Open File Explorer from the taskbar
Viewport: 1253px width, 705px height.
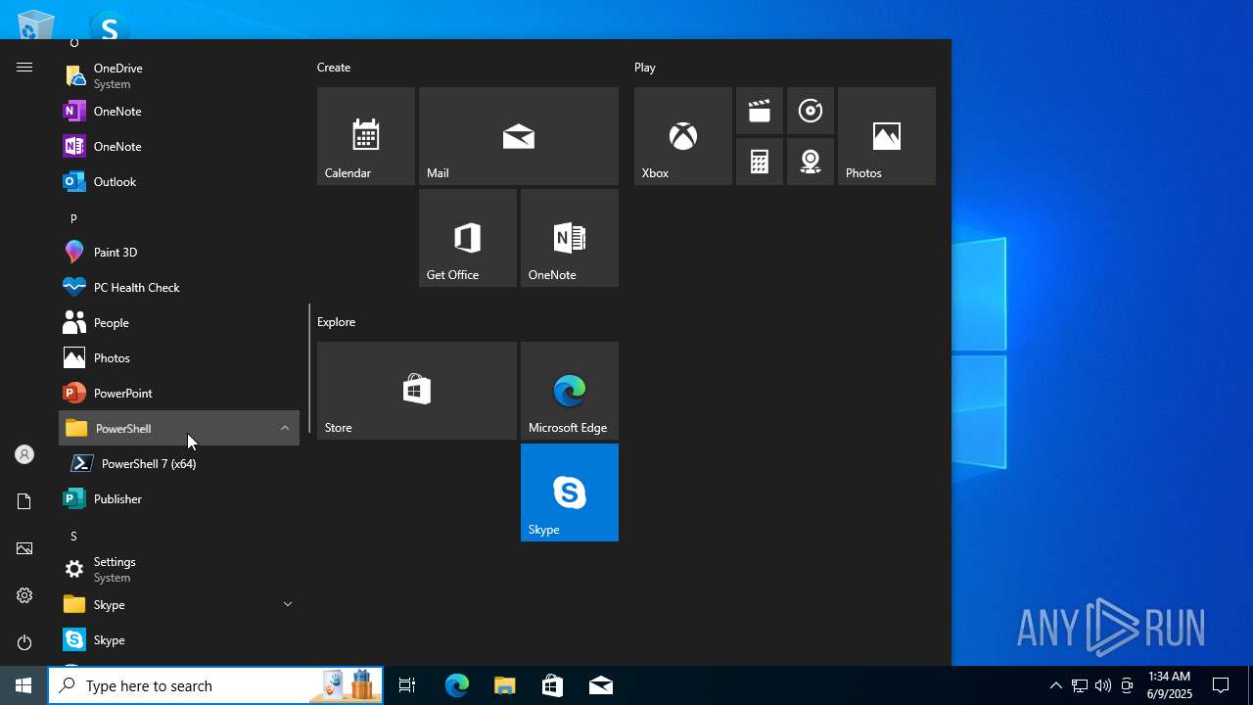click(x=505, y=685)
